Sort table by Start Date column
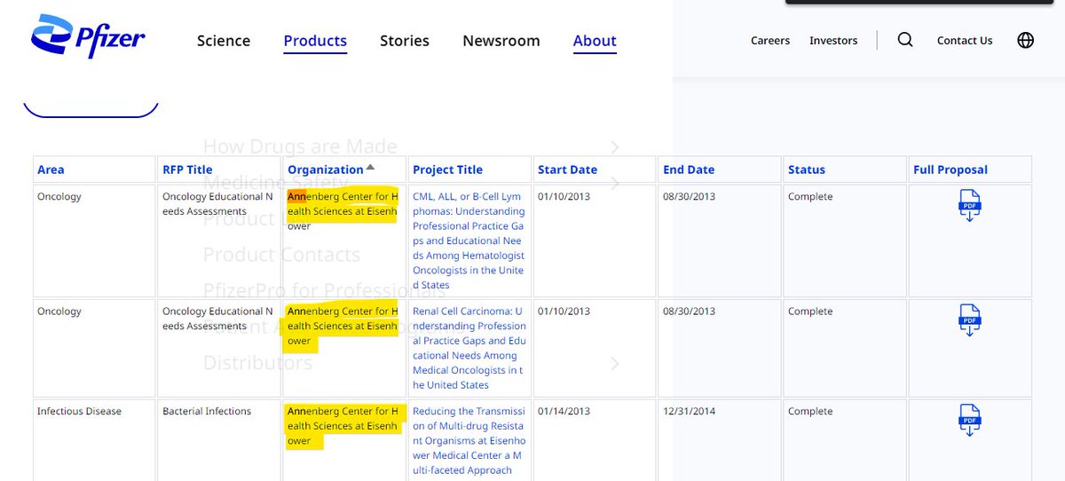This screenshot has width=1065, height=481. [567, 170]
